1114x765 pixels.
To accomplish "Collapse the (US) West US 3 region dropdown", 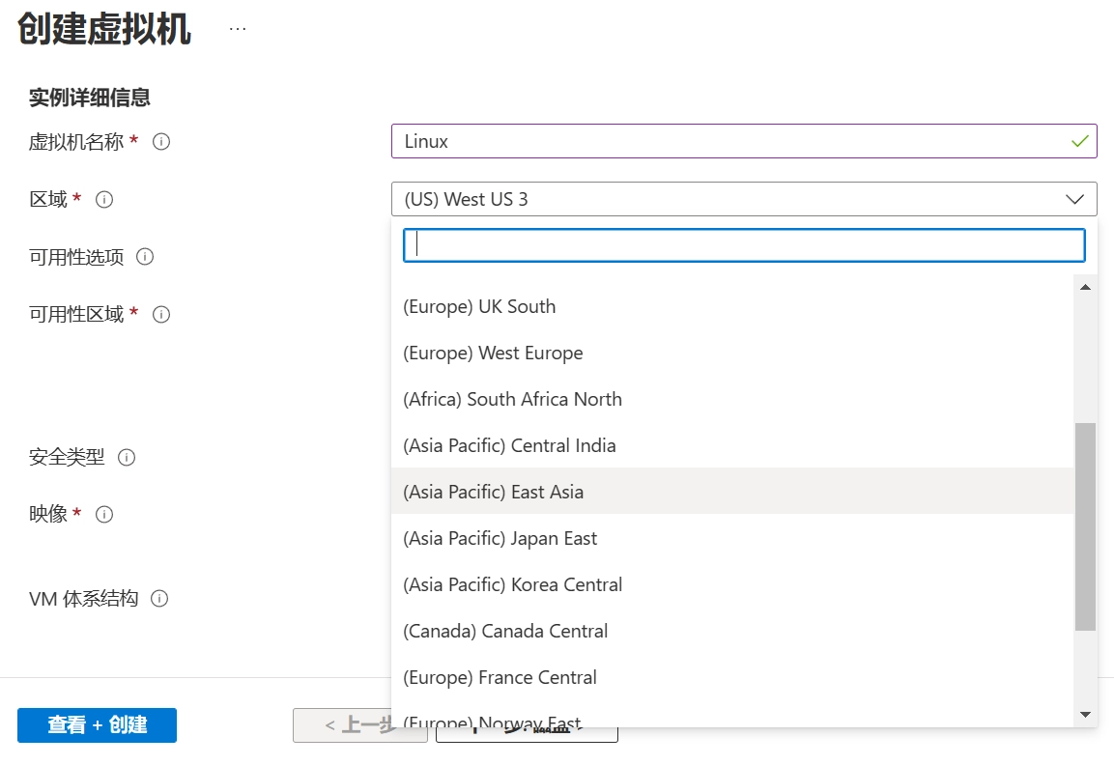I will [x=744, y=199].
